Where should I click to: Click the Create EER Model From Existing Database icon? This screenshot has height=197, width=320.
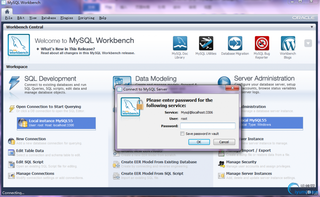click(116, 164)
